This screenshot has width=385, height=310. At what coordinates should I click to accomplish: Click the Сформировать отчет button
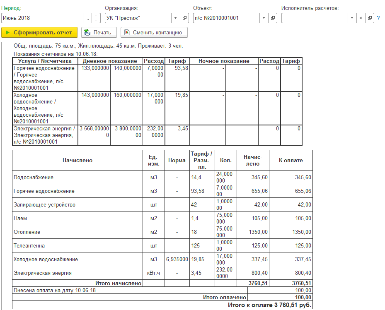pyautogui.click(x=39, y=32)
